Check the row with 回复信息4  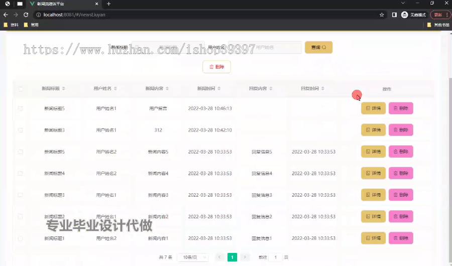pyautogui.click(x=20, y=173)
